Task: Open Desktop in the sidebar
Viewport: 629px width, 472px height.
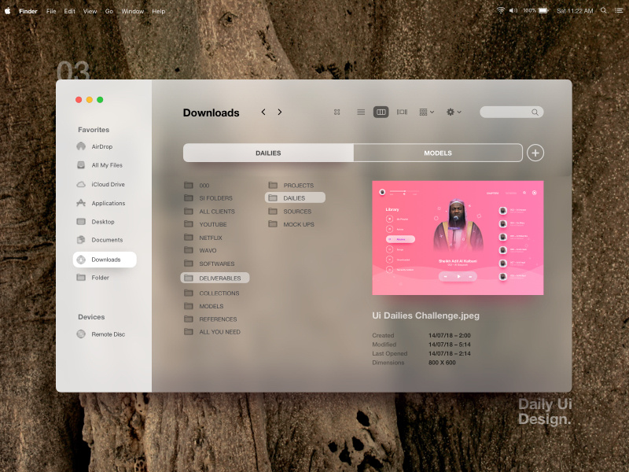Action: (95, 222)
